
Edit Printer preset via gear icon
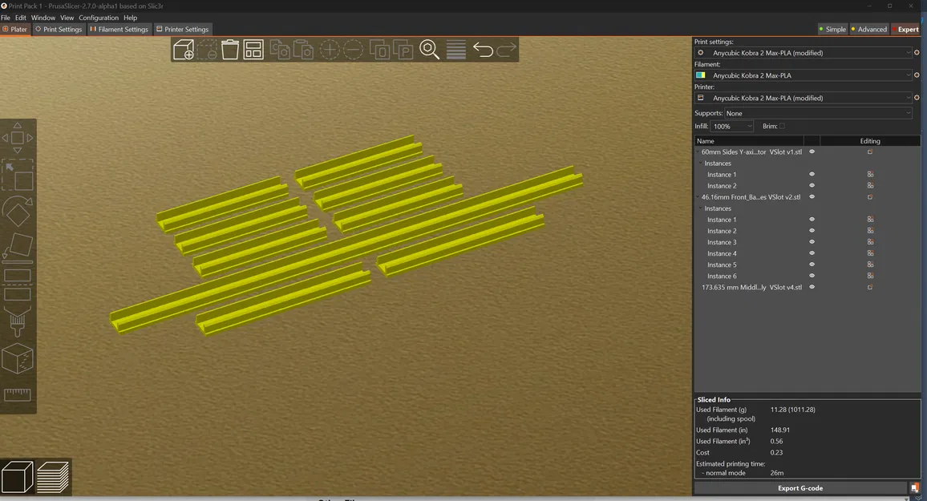pyautogui.click(x=917, y=98)
